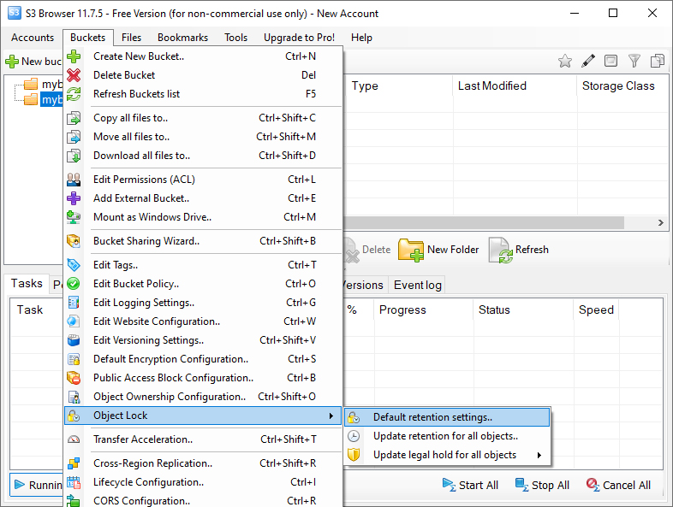Click the Edit Versioning Settings icon

click(74, 340)
